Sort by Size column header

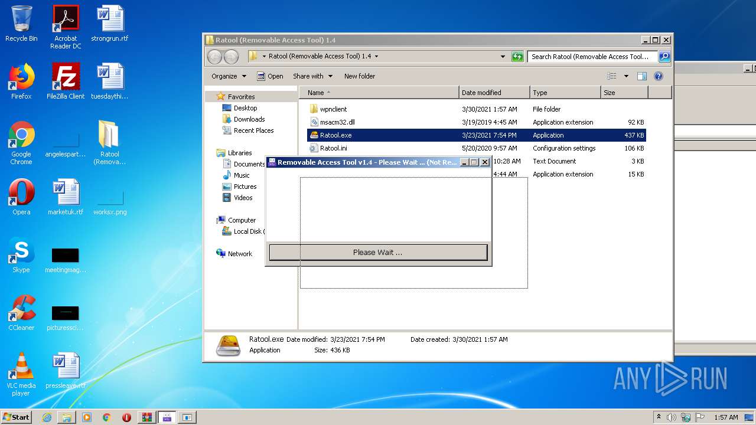tap(624, 93)
